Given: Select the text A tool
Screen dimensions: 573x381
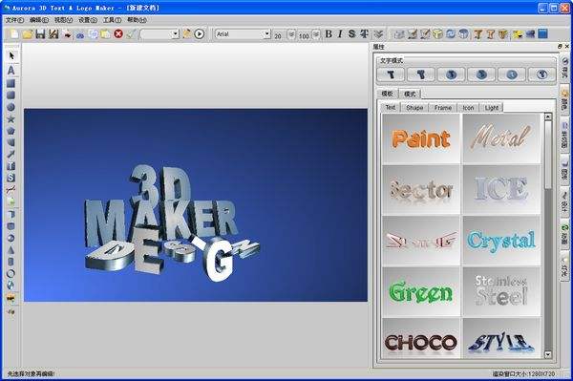Looking at the screenshot, I should [x=11, y=70].
